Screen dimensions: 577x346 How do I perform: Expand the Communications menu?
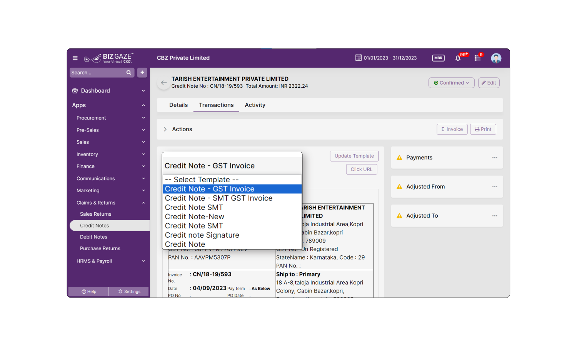(143, 179)
